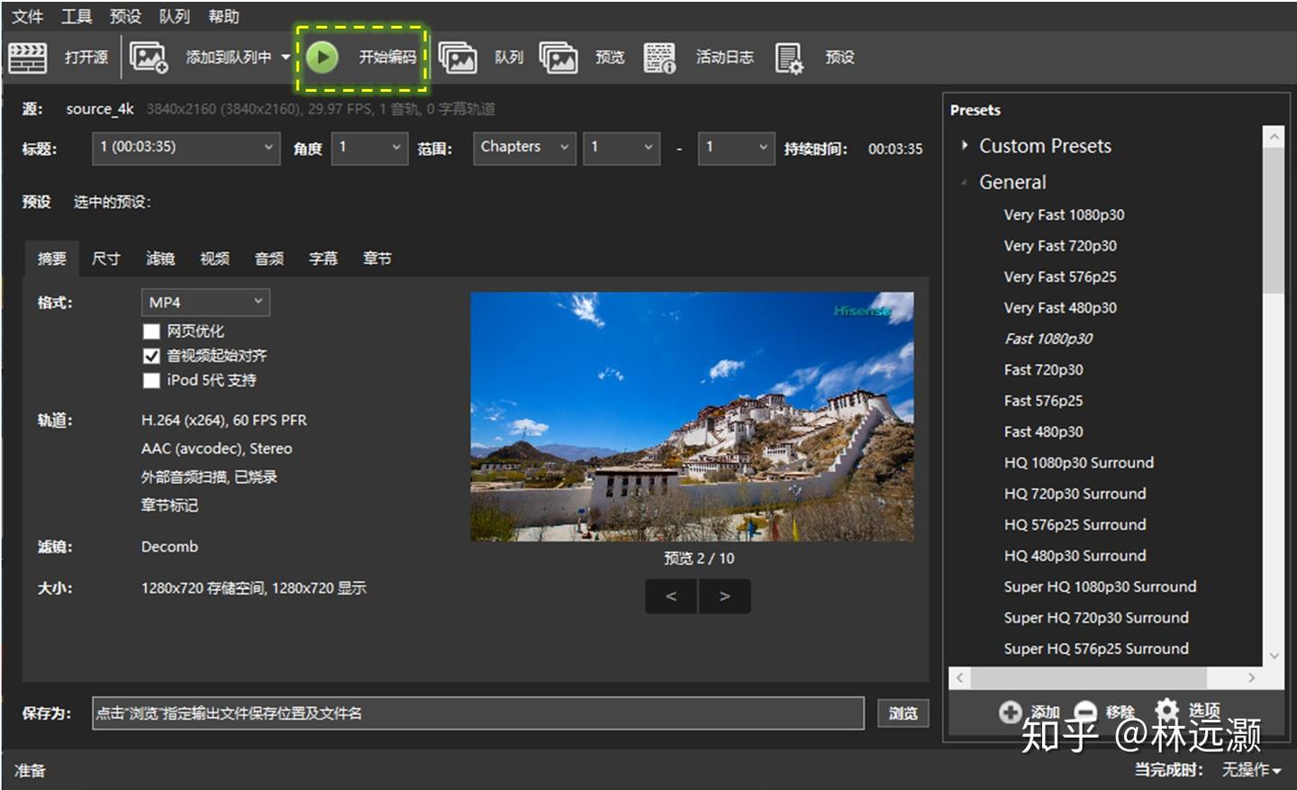The height and width of the screenshot is (790, 1297).
Task: Click the Add to Queue picture icon
Action: tap(149, 58)
